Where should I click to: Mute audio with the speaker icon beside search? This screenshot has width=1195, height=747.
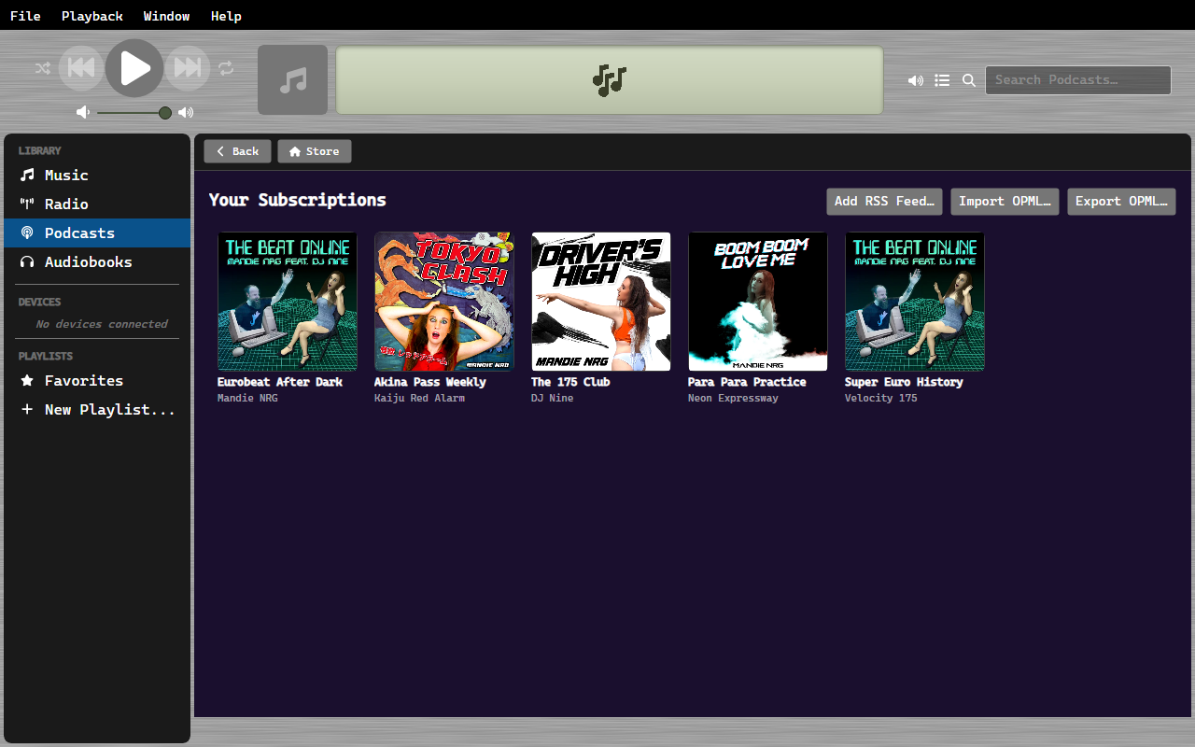[x=916, y=80]
